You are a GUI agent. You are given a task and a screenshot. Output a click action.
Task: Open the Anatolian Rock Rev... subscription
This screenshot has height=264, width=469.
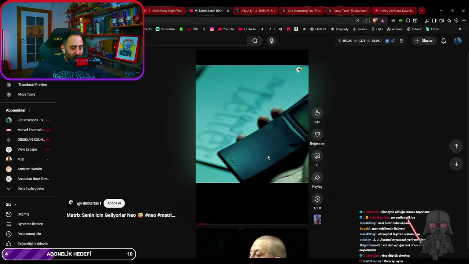pos(29,179)
